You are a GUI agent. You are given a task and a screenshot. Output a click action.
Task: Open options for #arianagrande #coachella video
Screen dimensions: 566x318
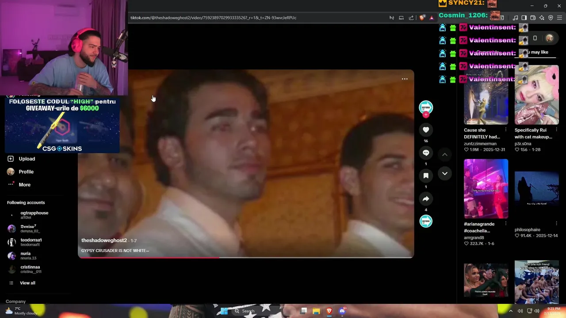506,224
